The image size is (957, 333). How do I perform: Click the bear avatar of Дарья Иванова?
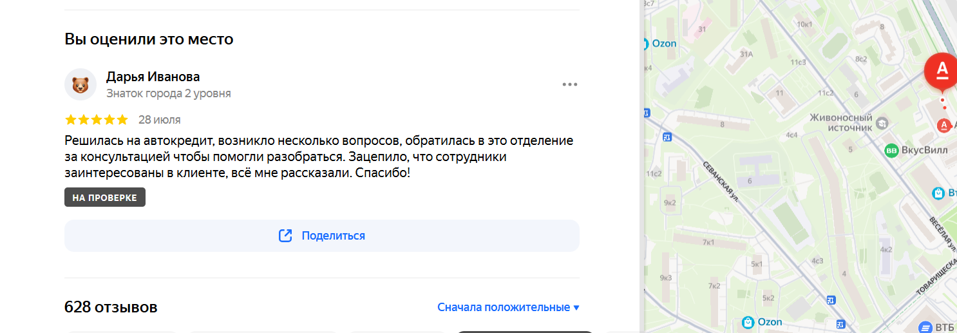(81, 84)
